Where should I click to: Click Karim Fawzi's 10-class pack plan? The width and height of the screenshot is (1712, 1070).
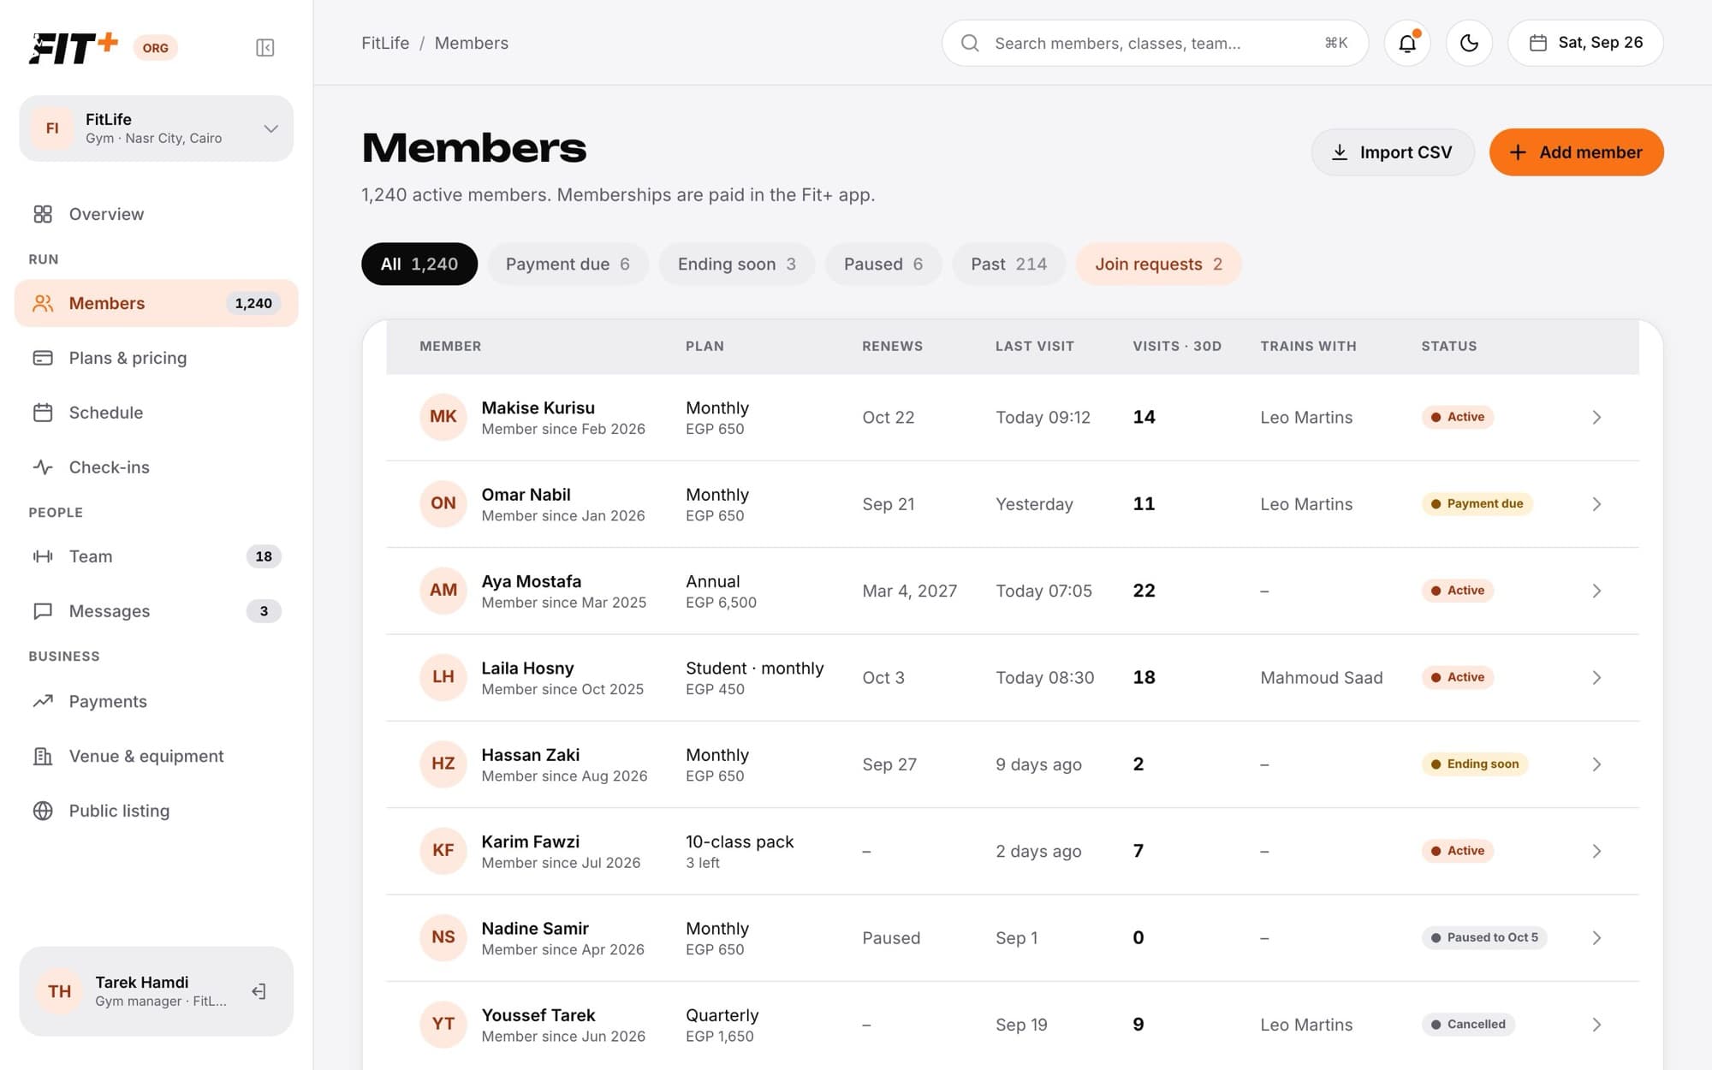[x=740, y=841]
